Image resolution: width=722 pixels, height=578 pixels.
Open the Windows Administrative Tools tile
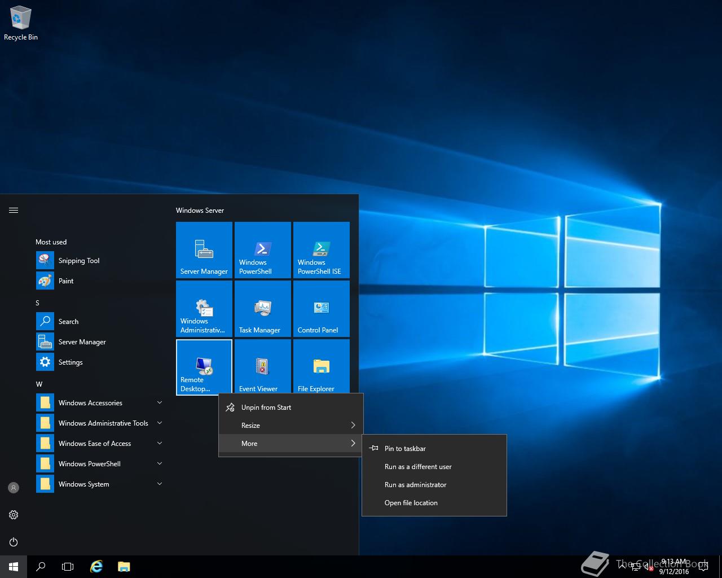point(204,309)
